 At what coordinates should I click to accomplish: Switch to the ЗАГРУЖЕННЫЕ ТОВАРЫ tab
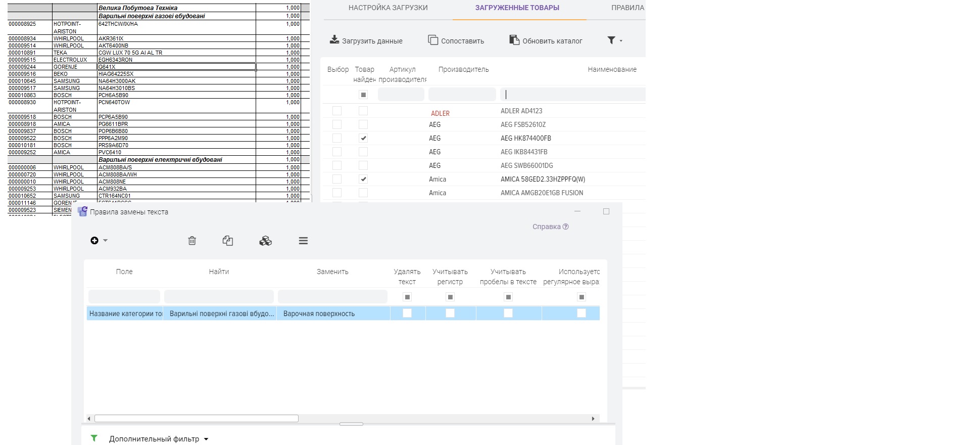tap(517, 8)
